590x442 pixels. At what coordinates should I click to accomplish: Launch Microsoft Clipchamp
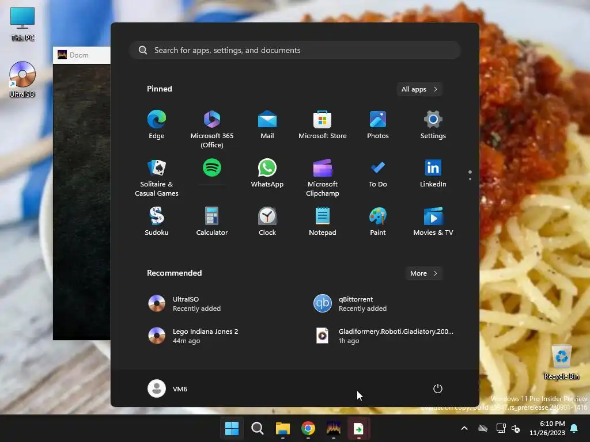pos(323,178)
